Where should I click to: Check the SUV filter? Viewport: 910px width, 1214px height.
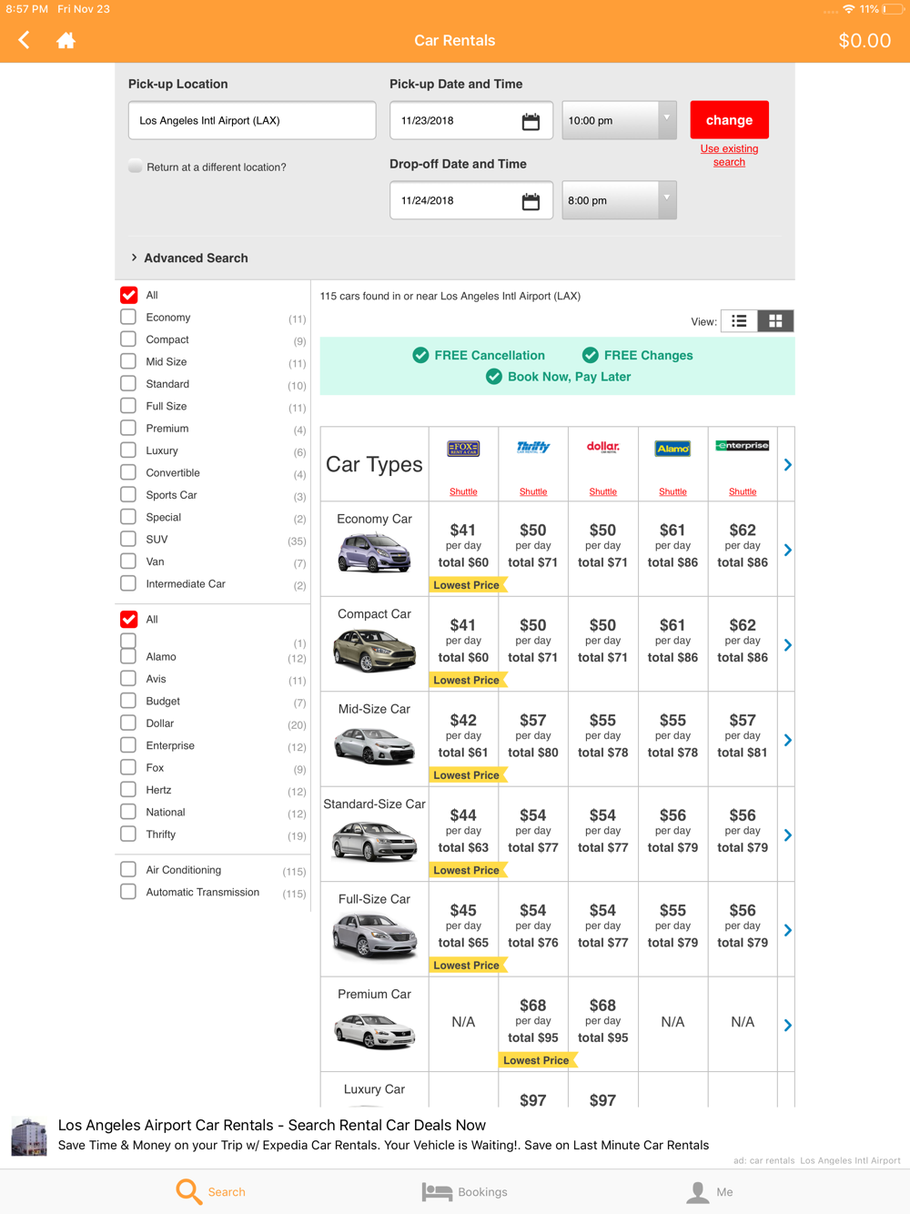[x=128, y=539]
